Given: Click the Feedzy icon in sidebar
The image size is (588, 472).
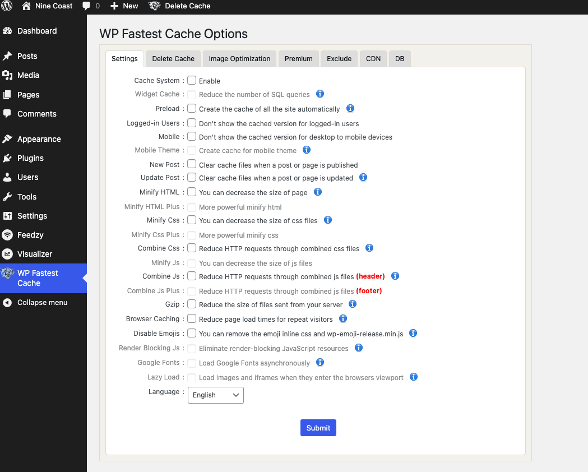Looking at the screenshot, I should tap(7, 235).
